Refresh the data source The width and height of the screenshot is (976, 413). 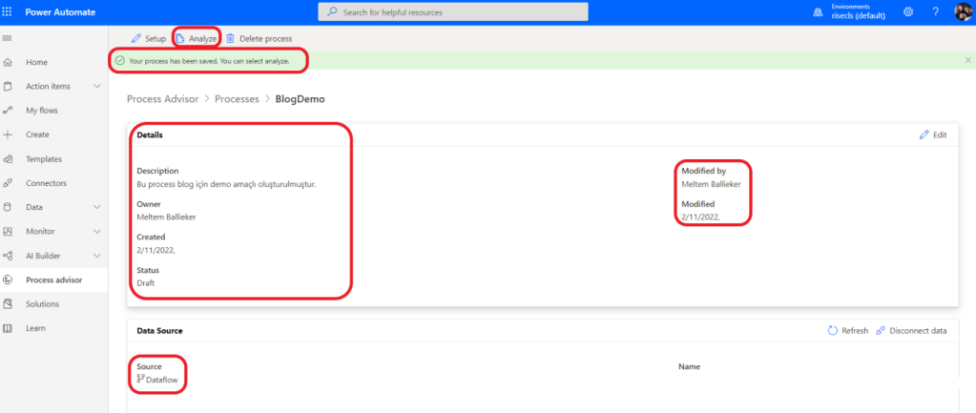click(x=847, y=330)
